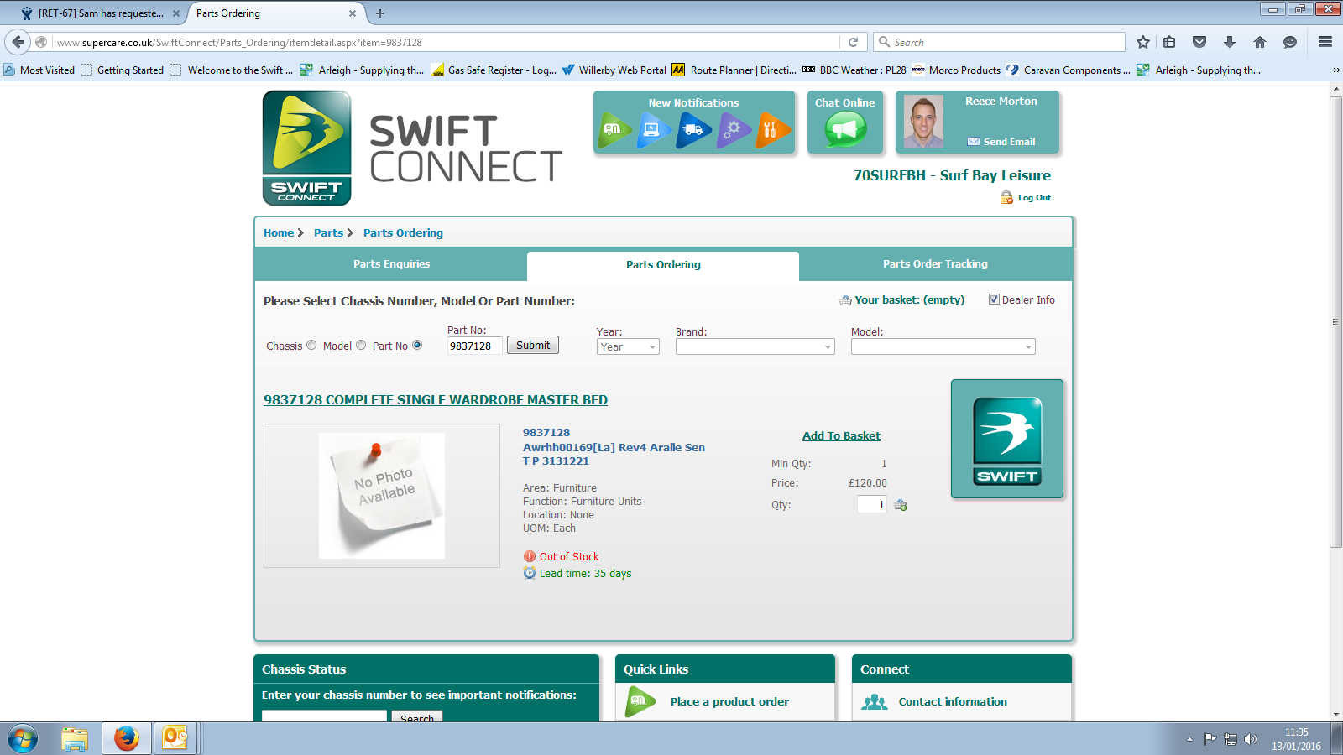
Task: Open the Contact information link
Action: [x=953, y=702]
